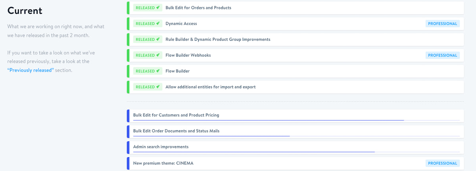Click rocket icon on Flow Builder row
This screenshot has height=171, width=476.
(x=158, y=71)
